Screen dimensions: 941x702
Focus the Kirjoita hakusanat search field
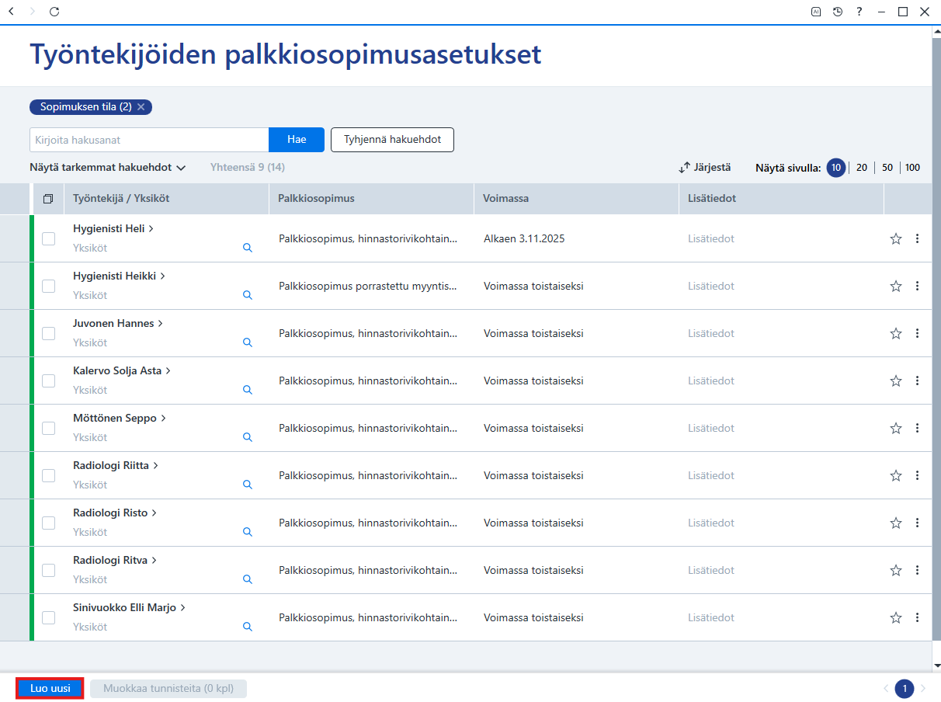[x=149, y=140]
